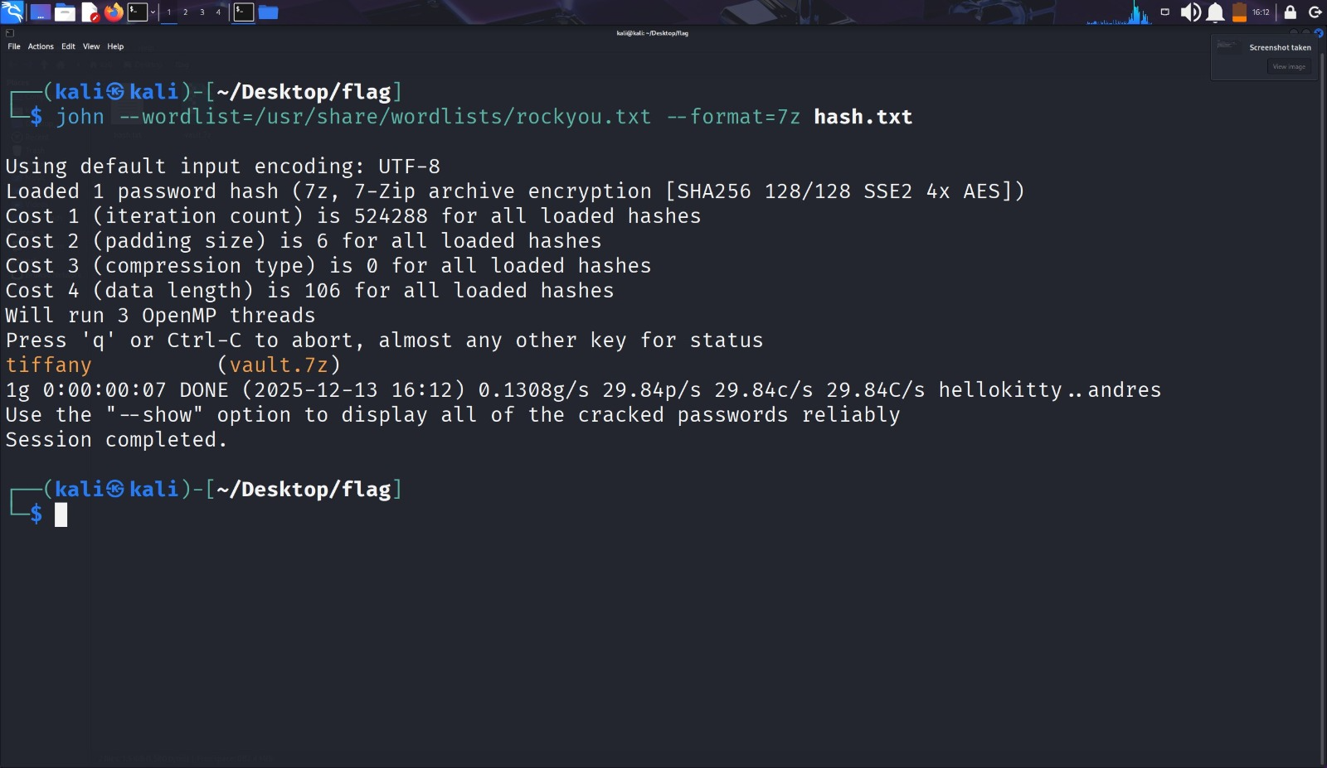The image size is (1327, 768).
Task: Open the File menu
Action: (14, 46)
